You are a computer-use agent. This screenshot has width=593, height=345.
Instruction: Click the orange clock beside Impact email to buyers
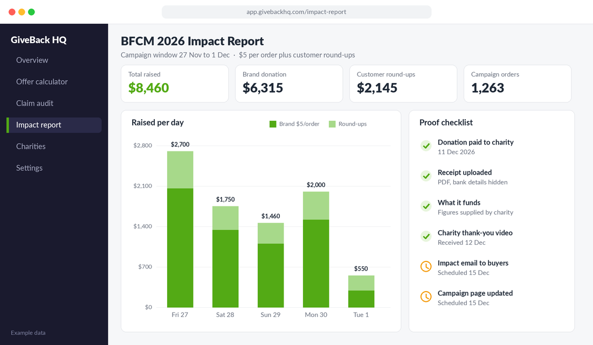[x=426, y=266]
